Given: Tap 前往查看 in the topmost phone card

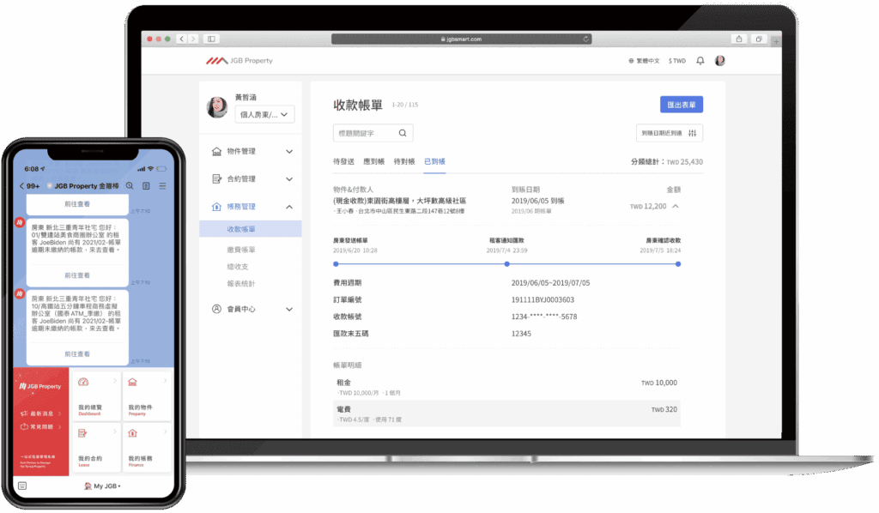Looking at the screenshot, I should [77, 204].
